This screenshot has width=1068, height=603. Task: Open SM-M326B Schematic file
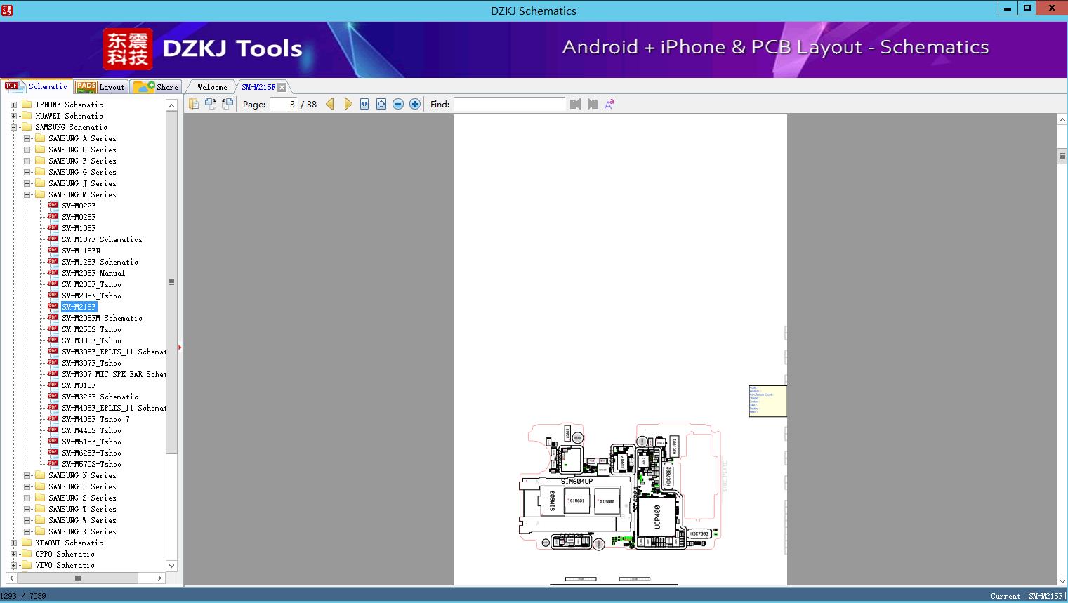coord(100,397)
